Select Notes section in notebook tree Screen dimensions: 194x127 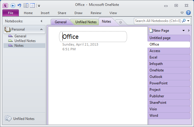click(24, 46)
